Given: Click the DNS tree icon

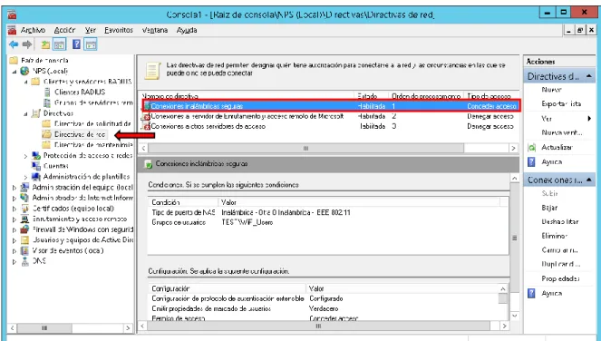Looking at the screenshot, I should (24, 261).
